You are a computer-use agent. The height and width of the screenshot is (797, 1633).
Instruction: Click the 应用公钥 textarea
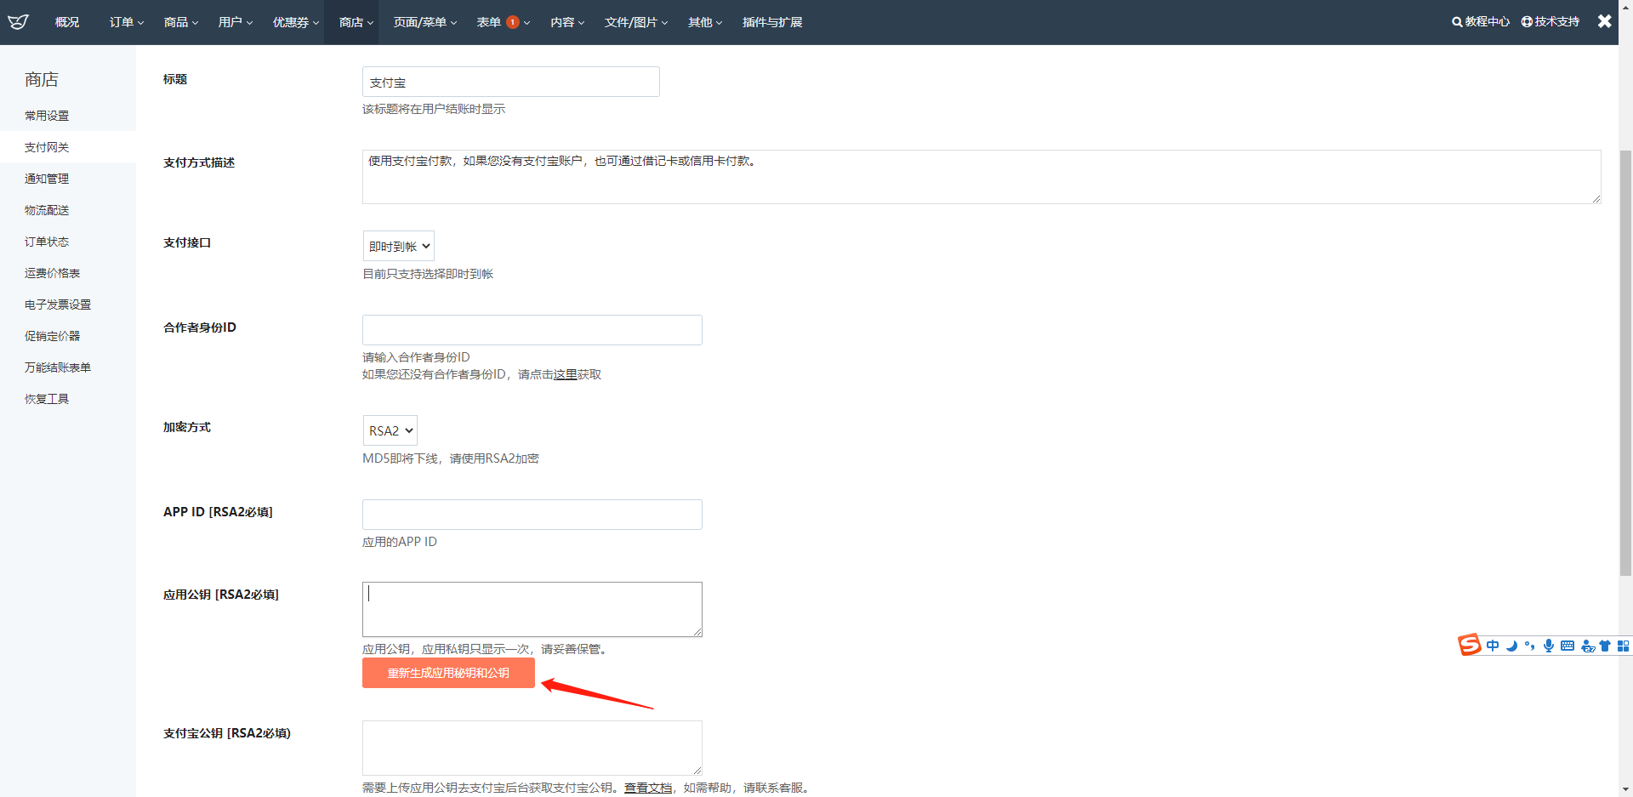(x=532, y=609)
